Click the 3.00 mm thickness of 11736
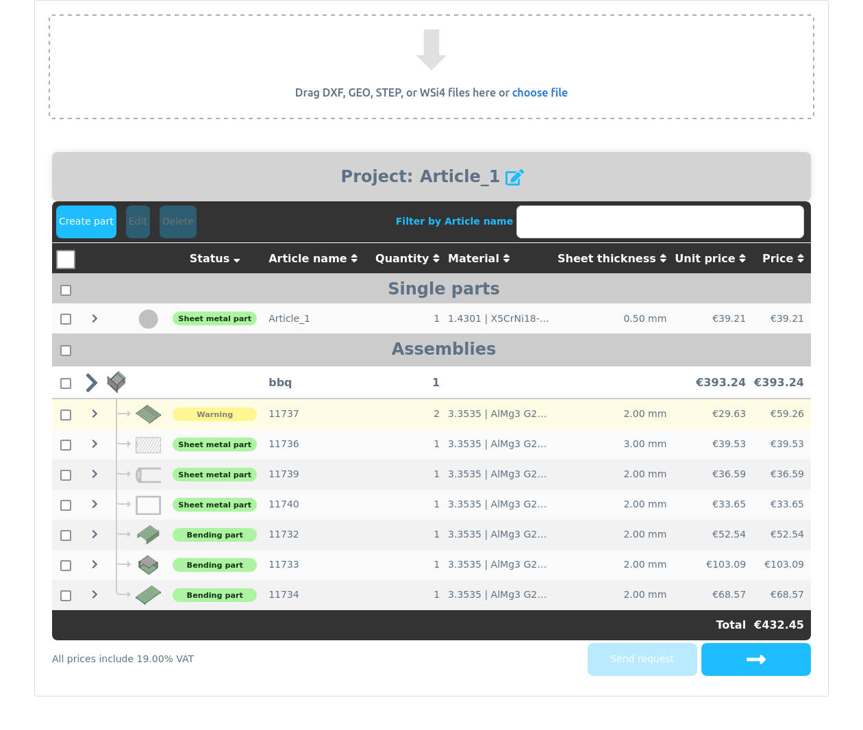 [645, 444]
